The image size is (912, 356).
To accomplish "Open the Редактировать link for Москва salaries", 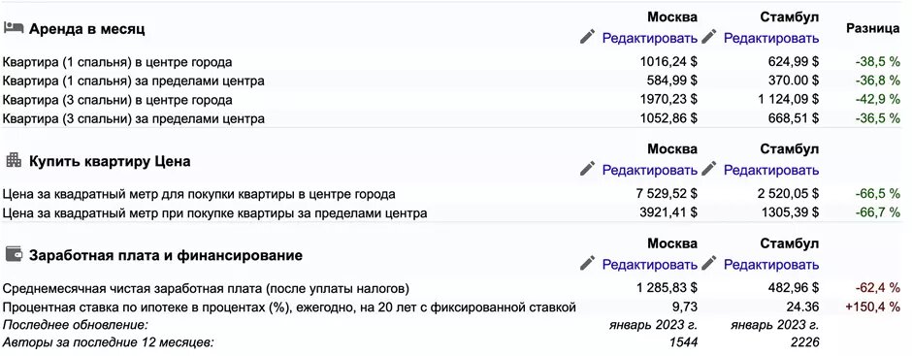I will pyautogui.click(x=650, y=264).
